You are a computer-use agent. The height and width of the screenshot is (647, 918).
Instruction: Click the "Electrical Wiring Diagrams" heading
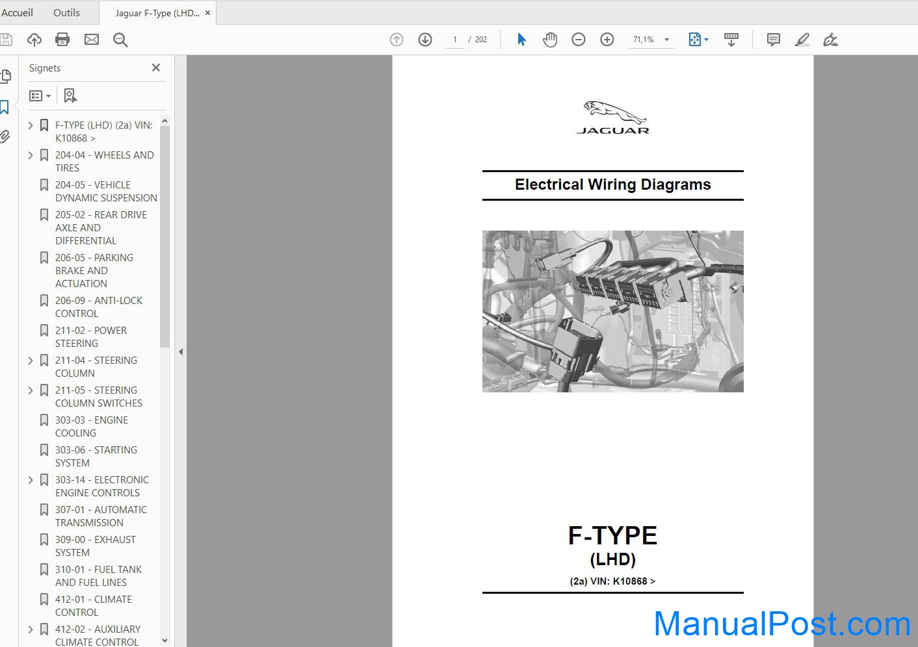tap(612, 184)
